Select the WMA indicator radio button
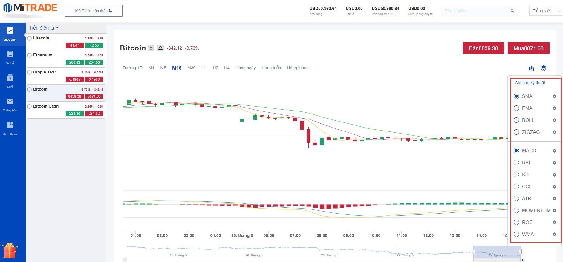The height and width of the screenshot is (262, 563). click(516, 234)
